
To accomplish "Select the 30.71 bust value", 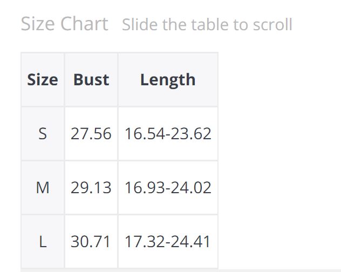I will 91,241.
